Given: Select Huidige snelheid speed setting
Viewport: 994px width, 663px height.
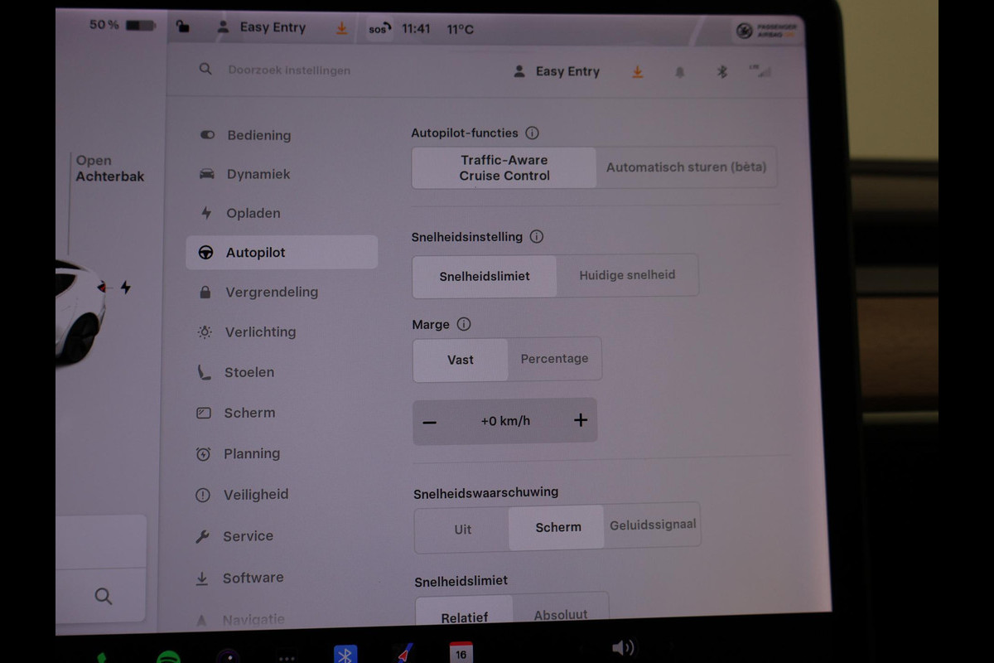Looking at the screenshot, I should 627,275.
